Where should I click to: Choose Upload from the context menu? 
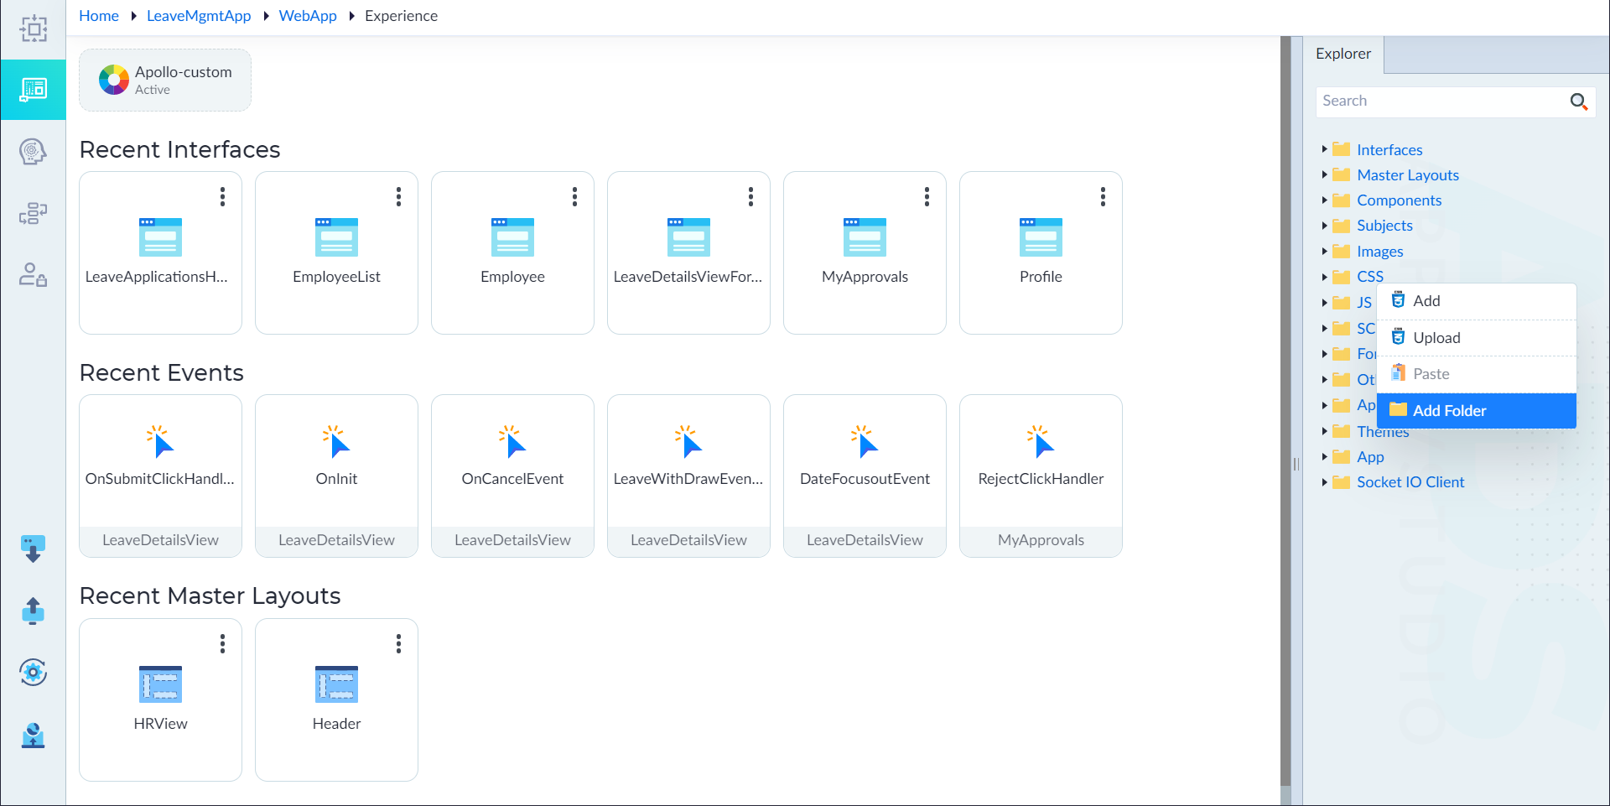click(x=1476, y=338)
